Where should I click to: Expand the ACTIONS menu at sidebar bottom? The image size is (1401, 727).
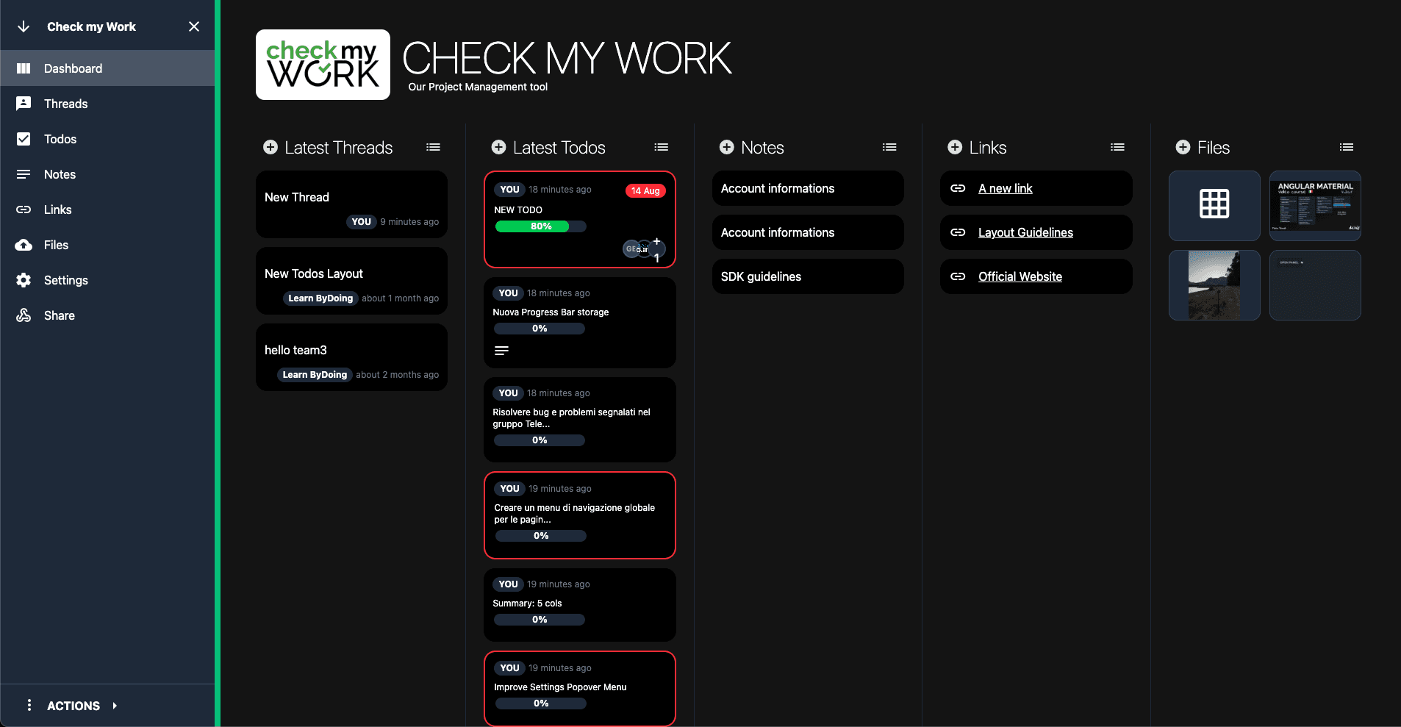coord(74,706)
